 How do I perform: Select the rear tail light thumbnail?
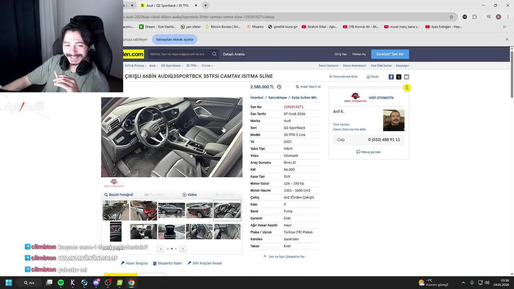pos(143,211)
